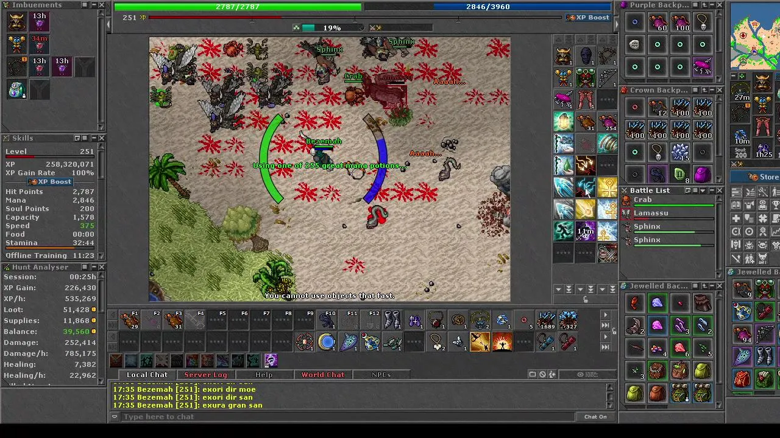Image resolution: width=780 pixels, height=438 pixels.
Task: Open the Purple Backpack panel menu
Action: coord(695,5)
